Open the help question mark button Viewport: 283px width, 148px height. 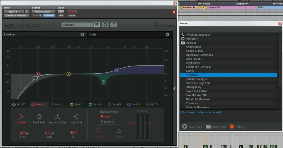114,25
